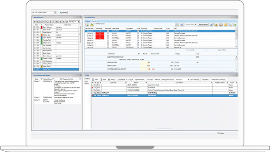
Task: Click the pencil edit icon after Recall Patient
Action: 212,25
